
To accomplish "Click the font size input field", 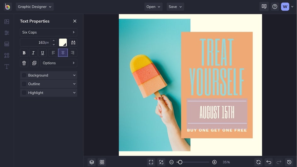I will tap(35, 42).
